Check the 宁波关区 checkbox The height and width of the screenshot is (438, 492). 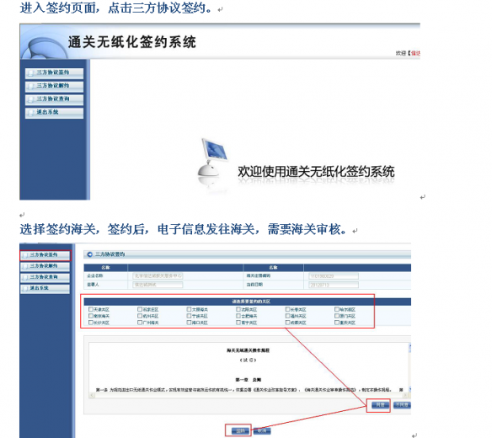tap(189, 316)
